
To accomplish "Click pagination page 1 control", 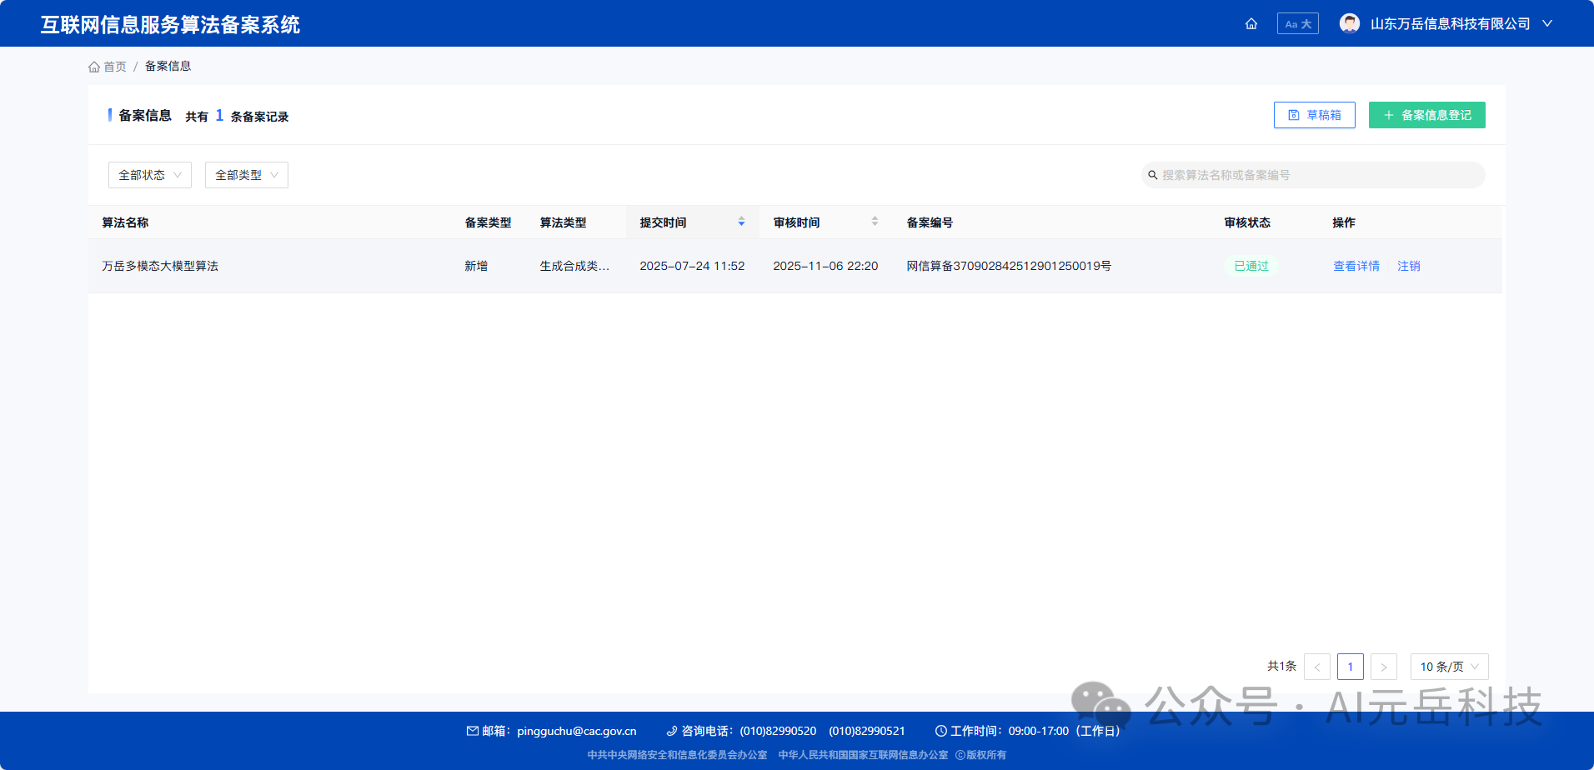I will click(x=1351, y=667).
